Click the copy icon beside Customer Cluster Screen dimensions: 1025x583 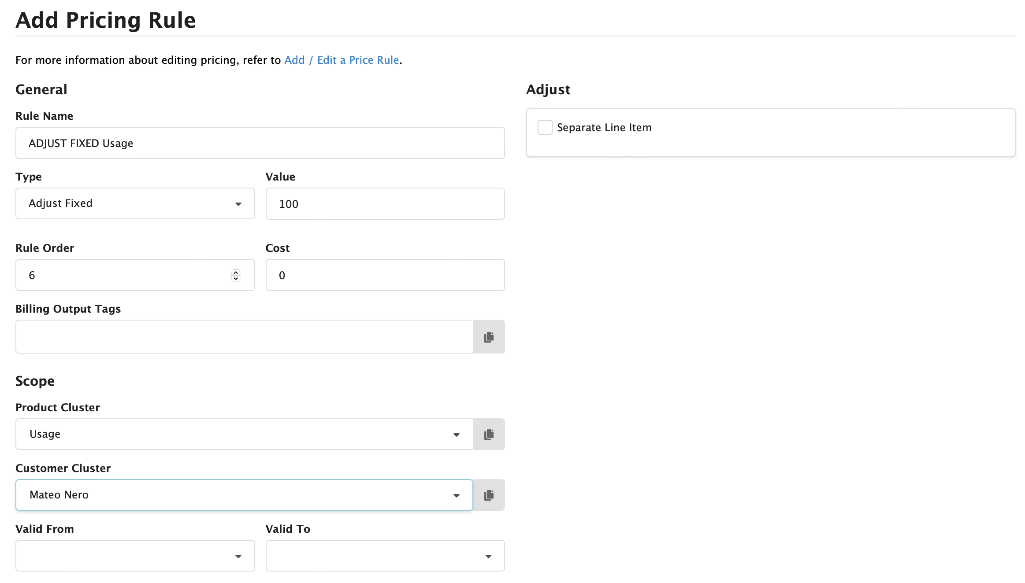click(489, 495)
